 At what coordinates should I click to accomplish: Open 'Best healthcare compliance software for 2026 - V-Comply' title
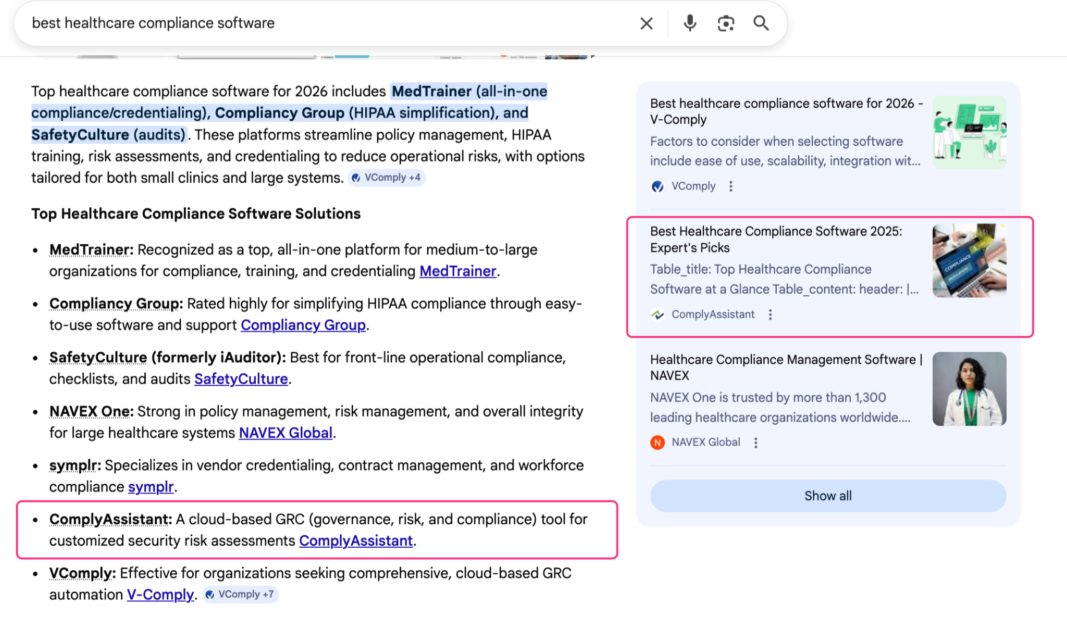(x=786, y=111)
